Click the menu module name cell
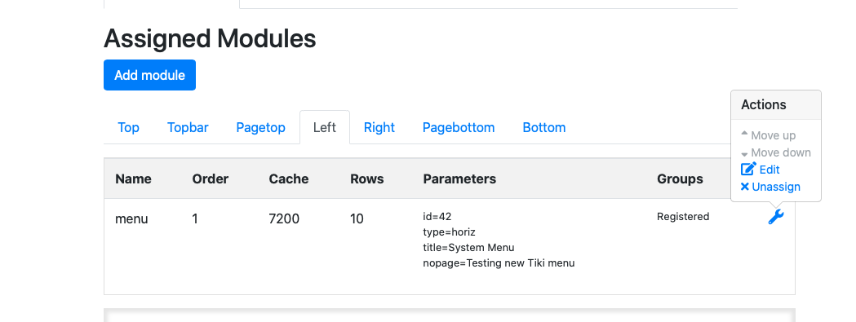 pyautogui.click(x=131, y=218)
